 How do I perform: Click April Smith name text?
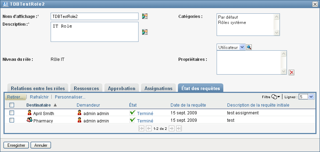(44, 114)
